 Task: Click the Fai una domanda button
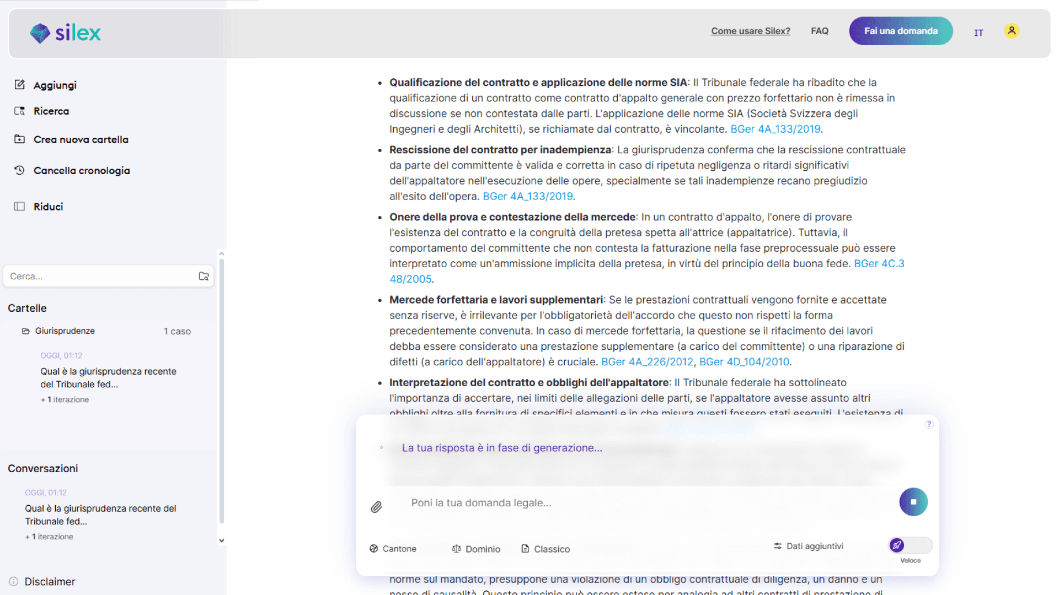click(901, 31)
